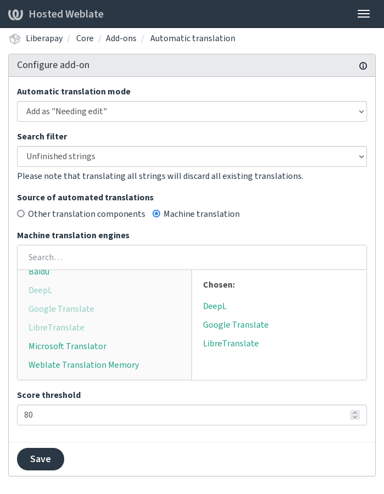Select the Other translation components option
384x494 pixels.
[x=20, y=214]
